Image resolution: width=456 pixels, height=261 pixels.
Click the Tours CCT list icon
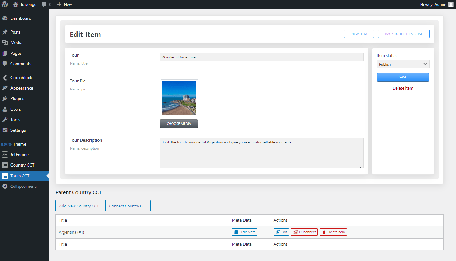(x=5, y=176)
